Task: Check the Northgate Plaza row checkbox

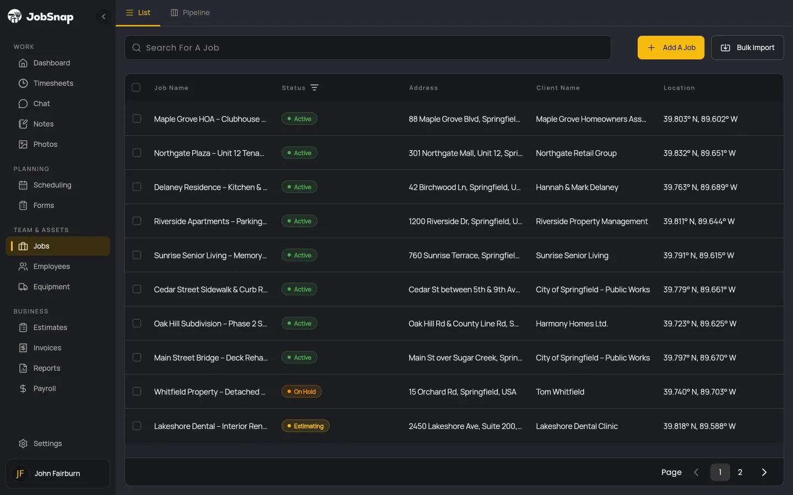Action: point(137,153)
